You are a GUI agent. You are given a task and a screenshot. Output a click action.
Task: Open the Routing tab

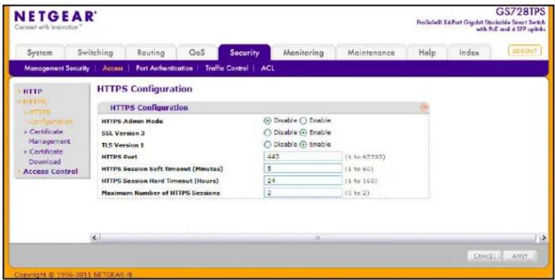click(x=151, y=53)
